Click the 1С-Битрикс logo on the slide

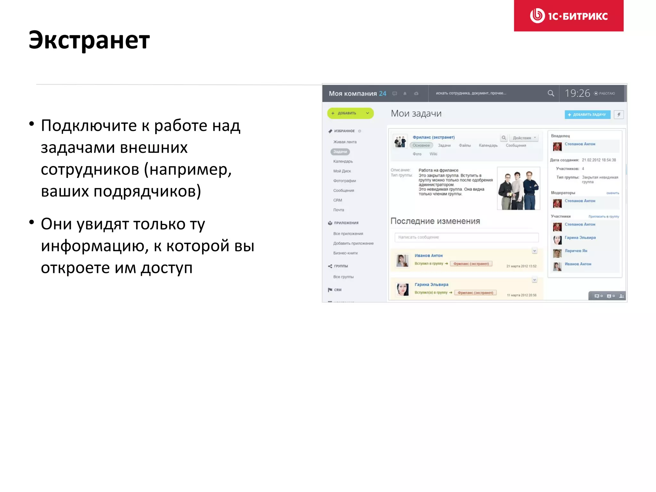pos(569,16)
